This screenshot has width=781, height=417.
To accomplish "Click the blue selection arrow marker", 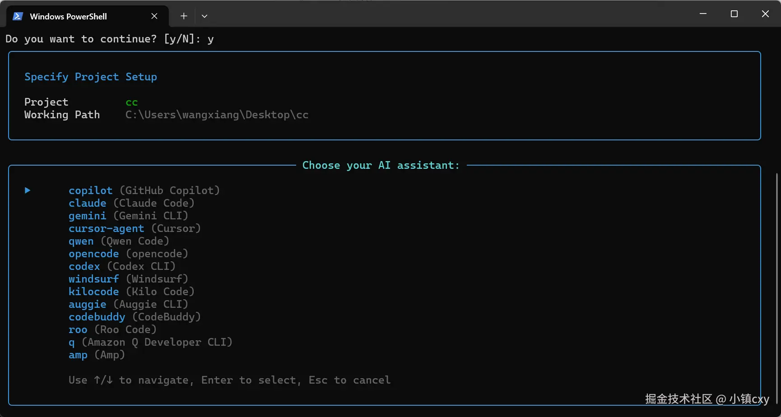I will coord(28,190).
